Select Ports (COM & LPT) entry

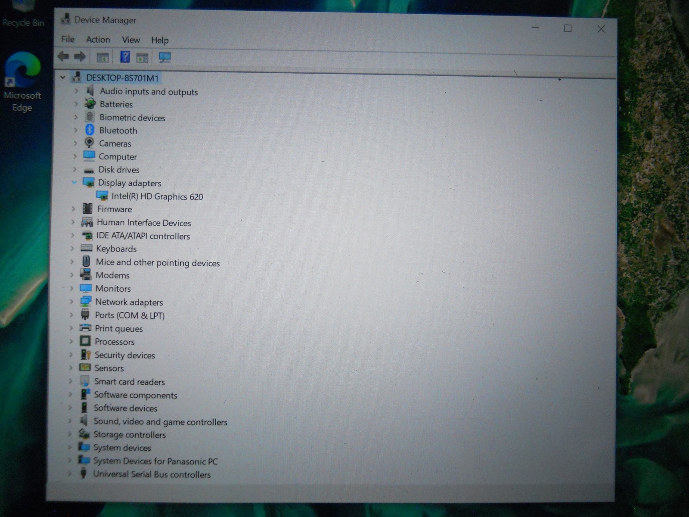click(130, 315)
